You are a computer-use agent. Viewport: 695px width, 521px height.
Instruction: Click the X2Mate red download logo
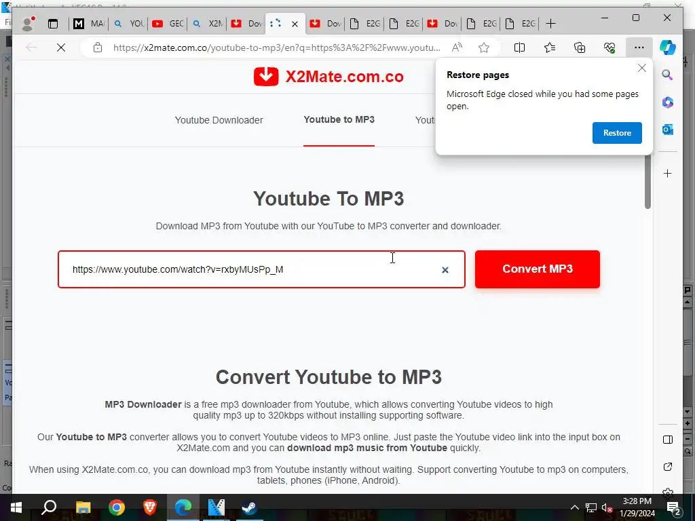[266, 77]
